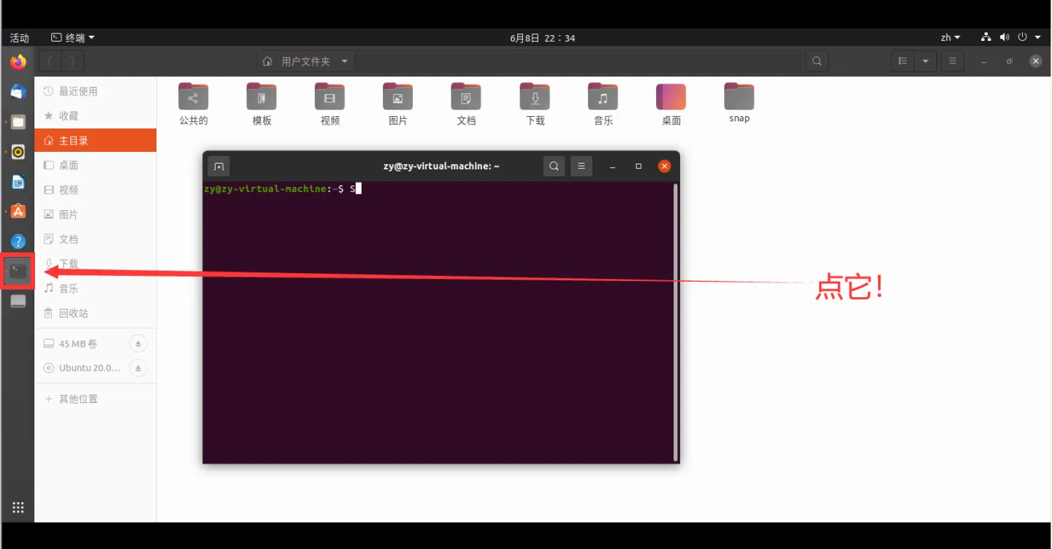
Task: Open the zh input source menu
Action: click(x=950, y=38)
